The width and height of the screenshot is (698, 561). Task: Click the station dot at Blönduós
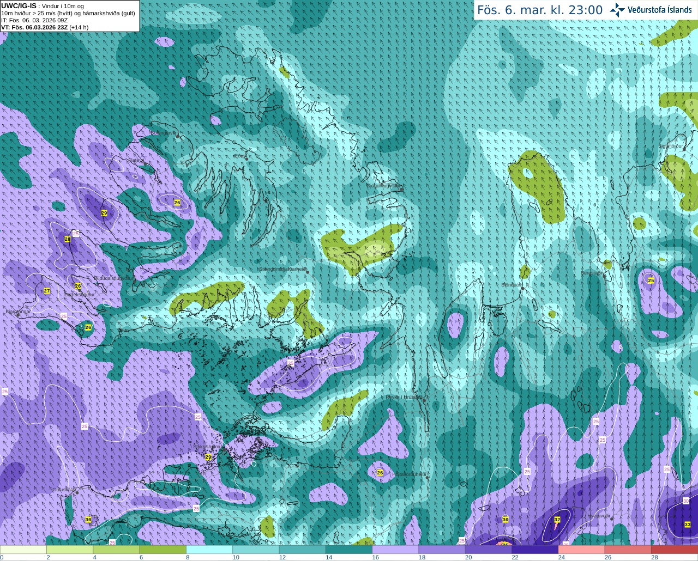coord(522,288)
